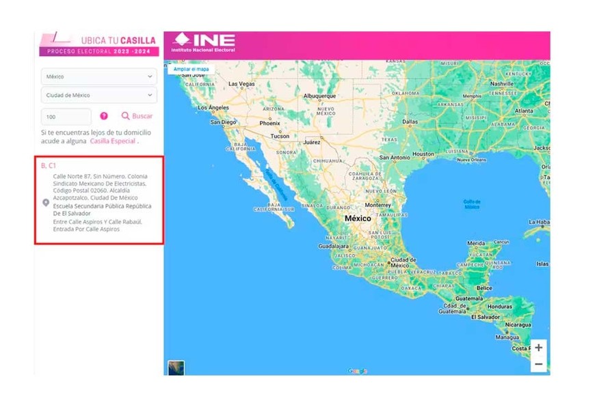Click Monterrey city label on the map
The width and height of the screenshot is (595, 396).
(x=378, y=205)
